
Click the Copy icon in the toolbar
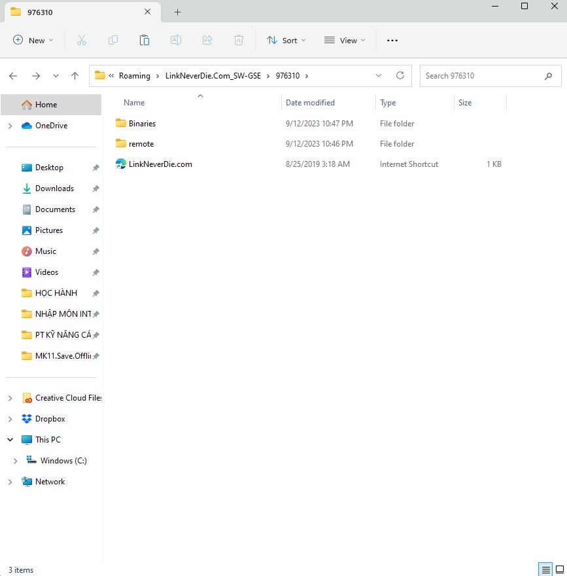pos(112,40)
